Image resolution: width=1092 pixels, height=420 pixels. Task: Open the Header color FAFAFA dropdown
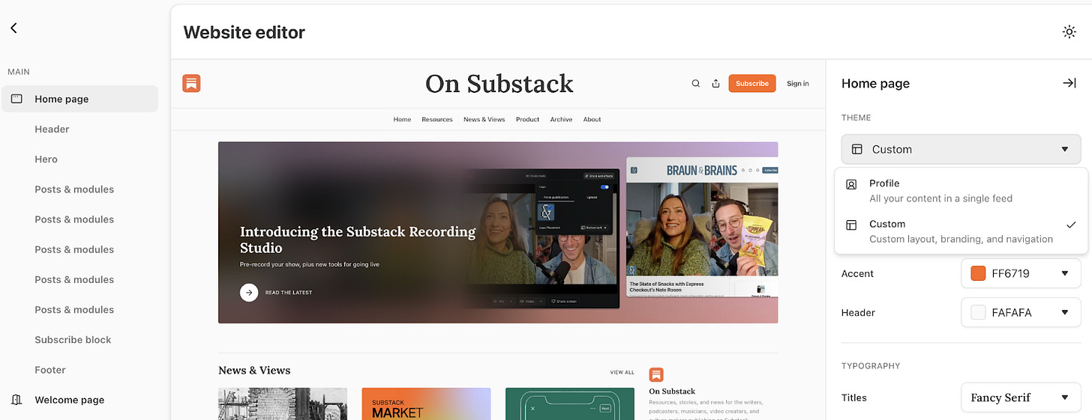pos(1021,312)
